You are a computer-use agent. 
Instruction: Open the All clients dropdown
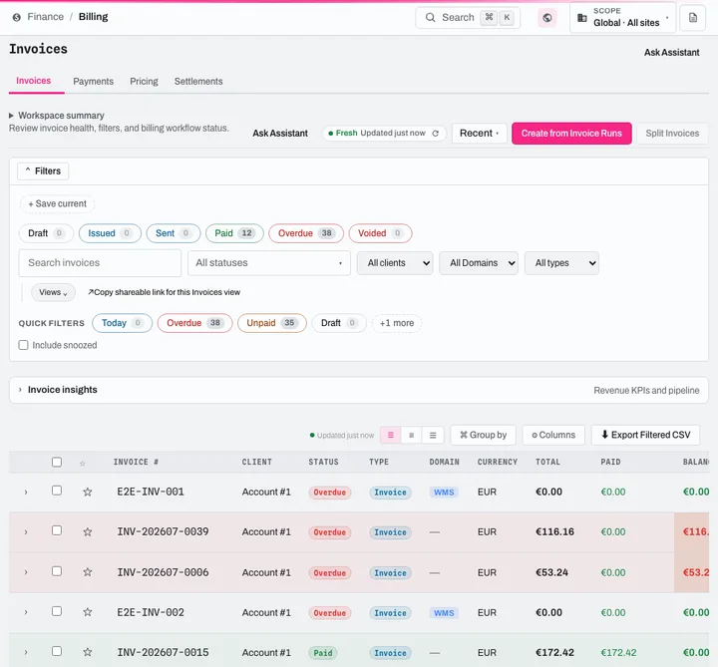tap(395, 263)
